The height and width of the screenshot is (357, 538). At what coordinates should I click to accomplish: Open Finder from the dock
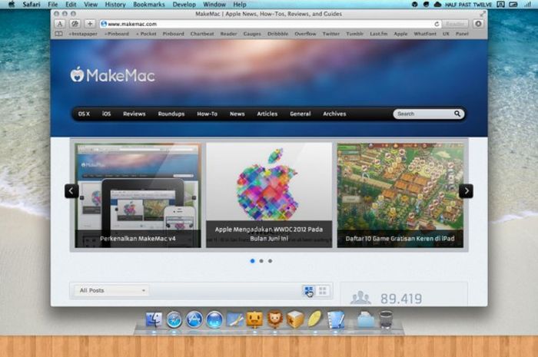[x=154, y=319]
